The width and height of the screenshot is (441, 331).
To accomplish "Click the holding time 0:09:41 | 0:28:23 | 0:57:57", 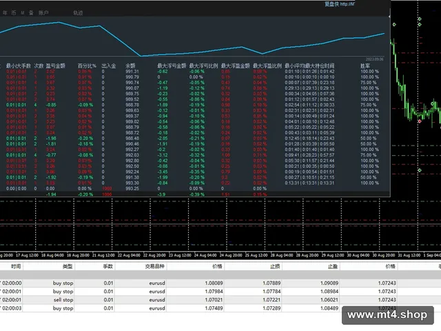I will (x=309, y=155).
